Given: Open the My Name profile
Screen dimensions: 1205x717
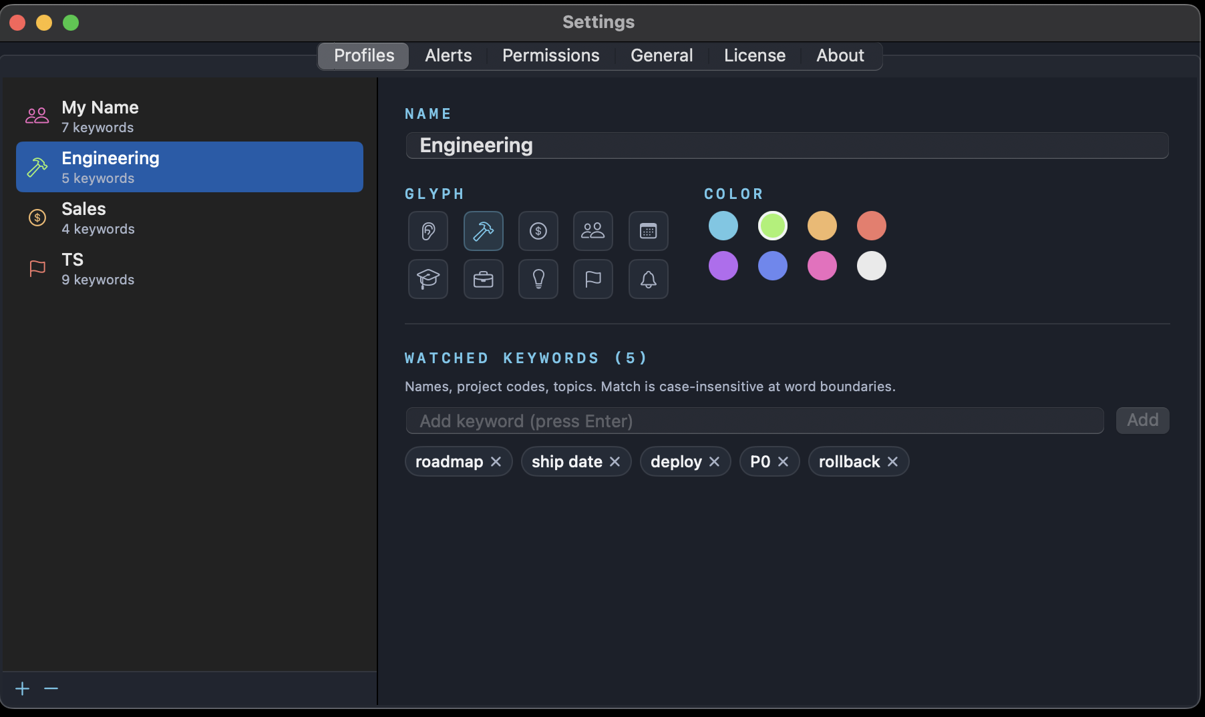Looking at the screenshot, I should pos(190,116).
